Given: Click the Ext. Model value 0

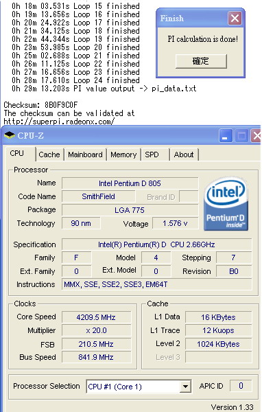Looking at the screenshot, I should pyautogui.click(x=156, y=271).
